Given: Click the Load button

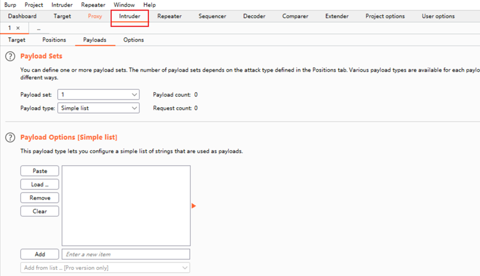Looking at the screenshot, I should tap(40, 184).
